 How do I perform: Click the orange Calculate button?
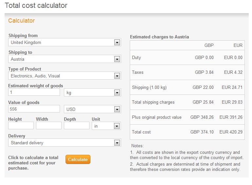pyautogui.click(x=78, y=159)
